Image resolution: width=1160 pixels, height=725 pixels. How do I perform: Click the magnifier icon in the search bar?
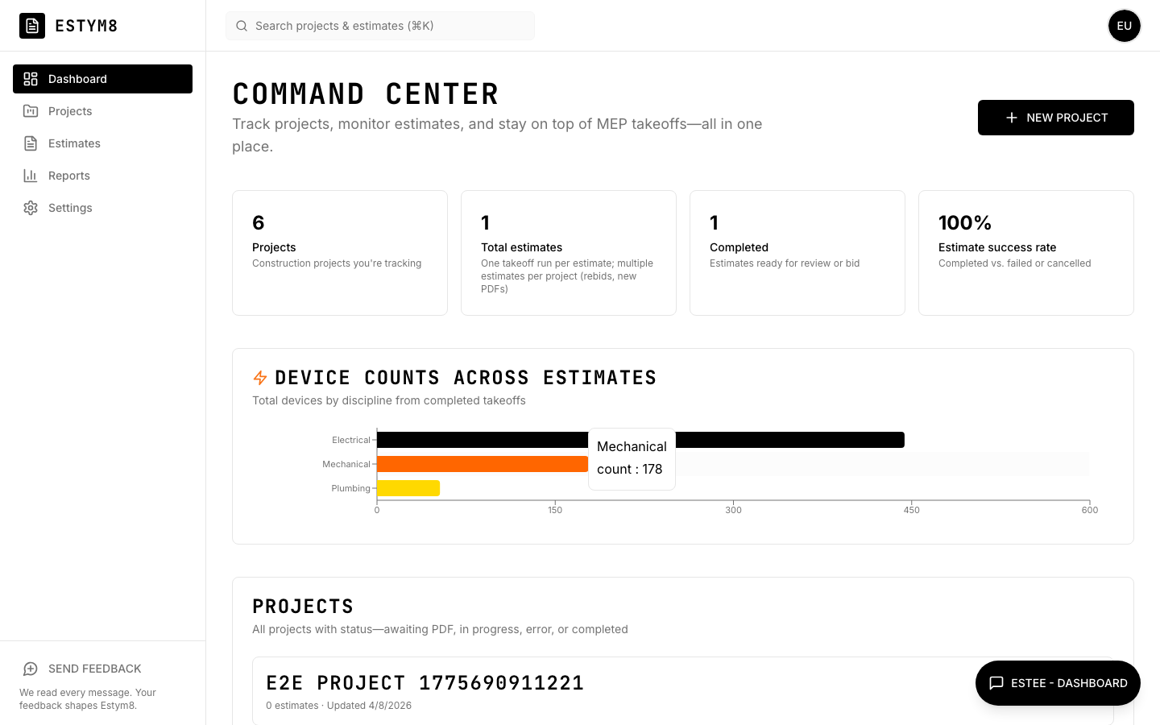(x=242, y=26)
